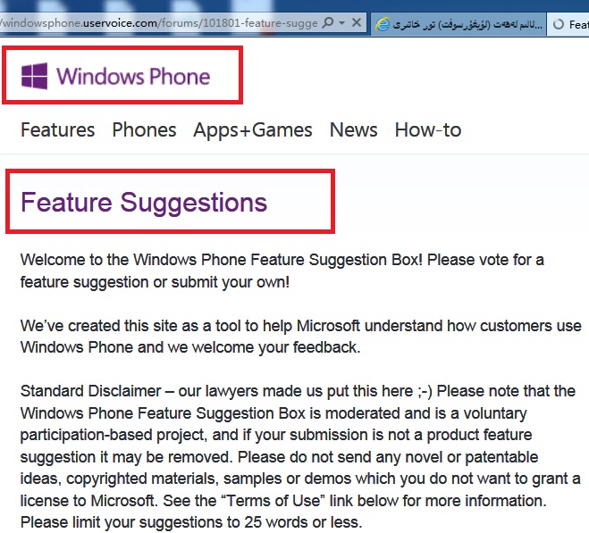Viewport: 589px width, 533px height.
Task: Click the Windows Phone wordmark text
Action: (133, 76)
